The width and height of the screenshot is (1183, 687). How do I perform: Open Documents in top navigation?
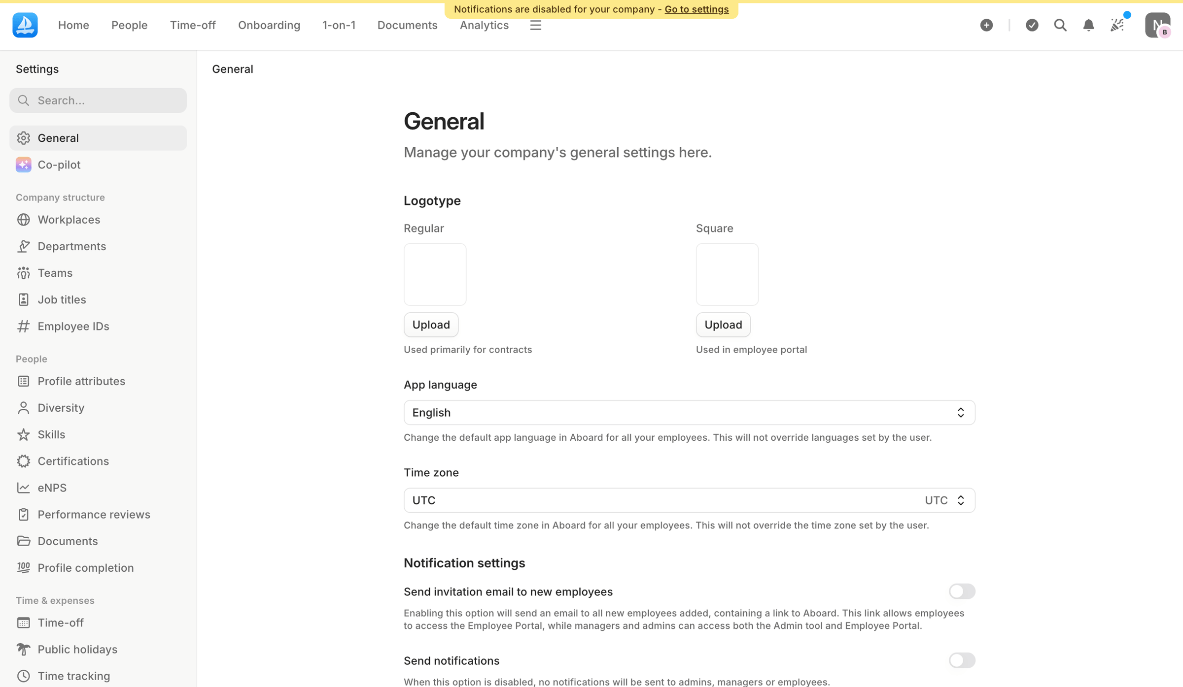[407, 25]
